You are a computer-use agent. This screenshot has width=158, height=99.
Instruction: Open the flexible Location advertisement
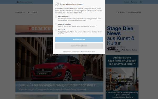(x=122, y=77)
